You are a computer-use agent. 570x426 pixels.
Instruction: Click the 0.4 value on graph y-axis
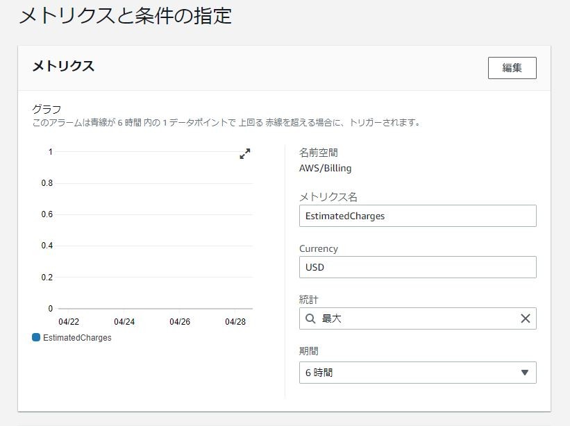(x=47, y=246)
